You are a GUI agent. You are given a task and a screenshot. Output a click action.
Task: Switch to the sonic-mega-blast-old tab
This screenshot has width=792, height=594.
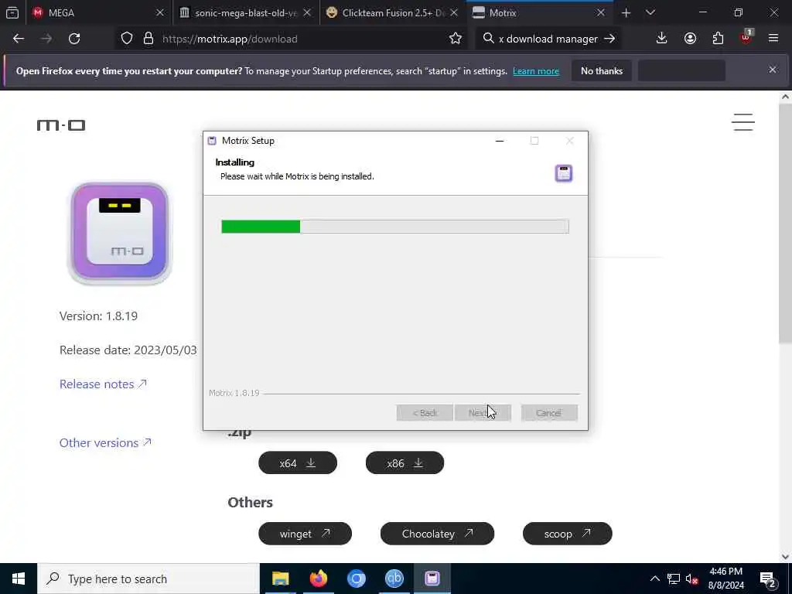(x=246, y=12)
